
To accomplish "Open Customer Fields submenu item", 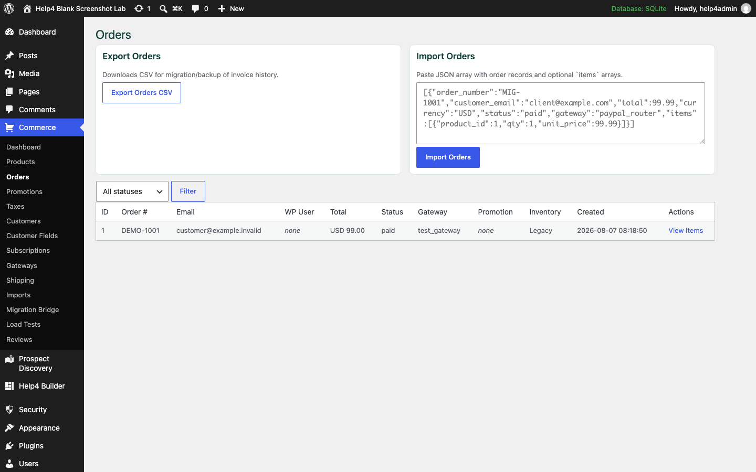I will tap(32, 236).
